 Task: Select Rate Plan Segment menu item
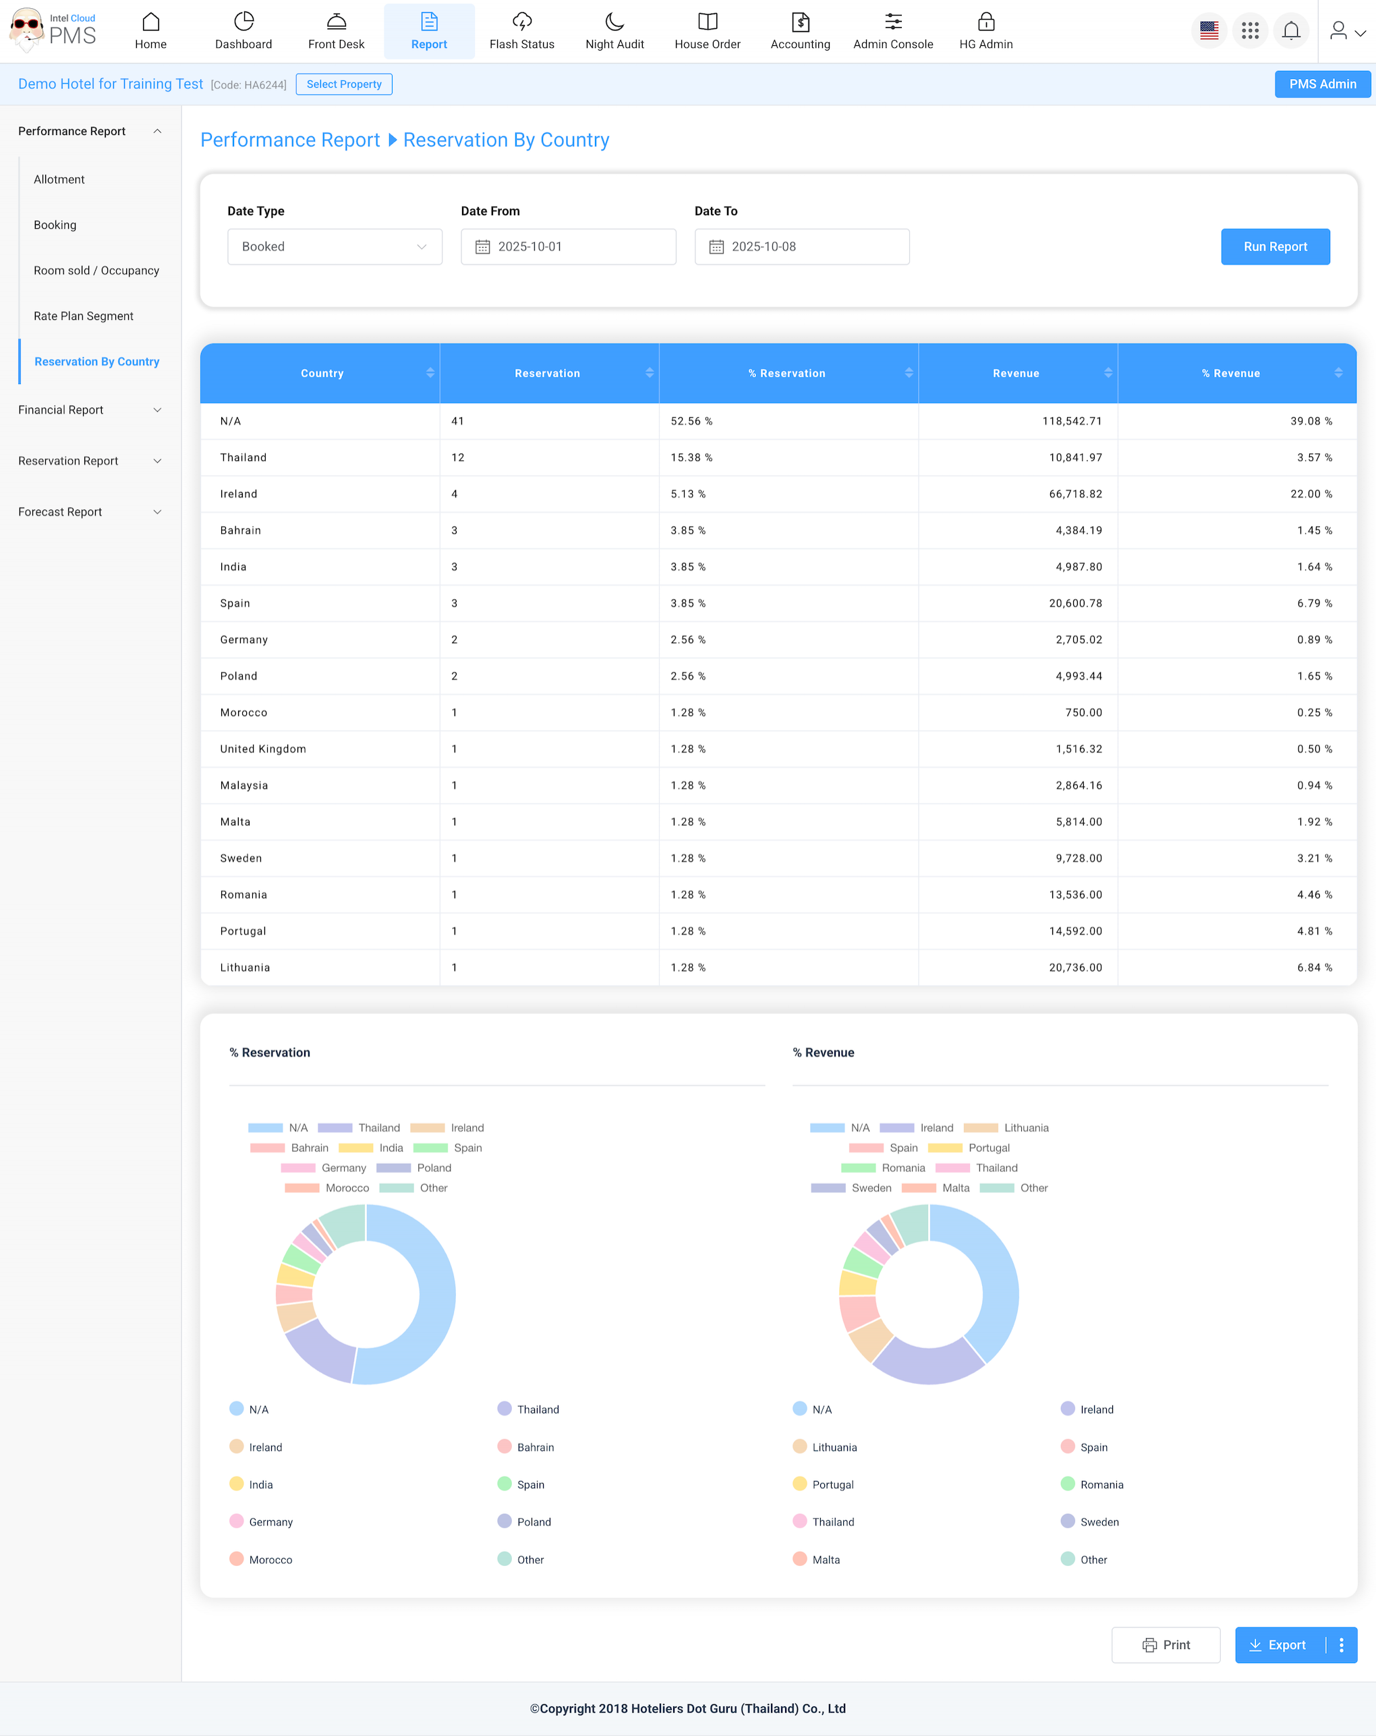tap(84, 316)
